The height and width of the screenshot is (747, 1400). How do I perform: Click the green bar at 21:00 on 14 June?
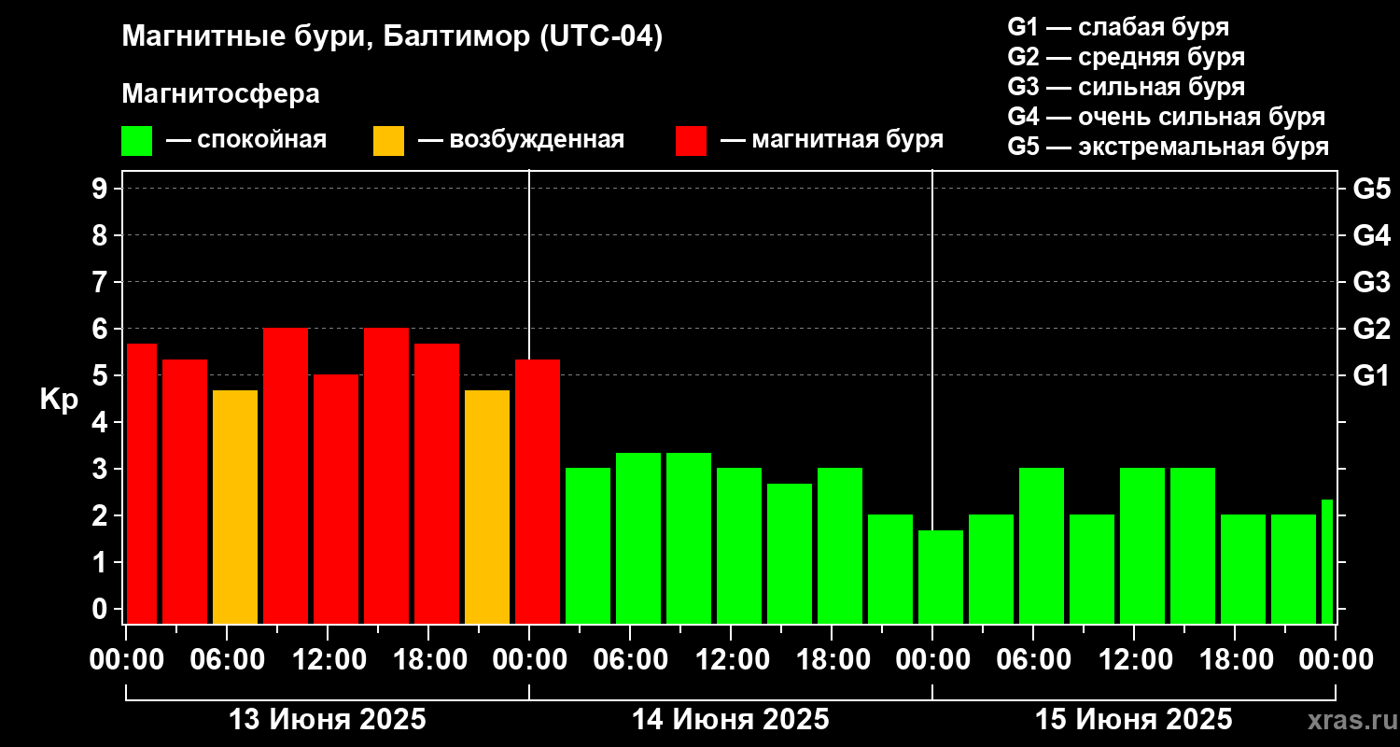click(x=890, y=570)
